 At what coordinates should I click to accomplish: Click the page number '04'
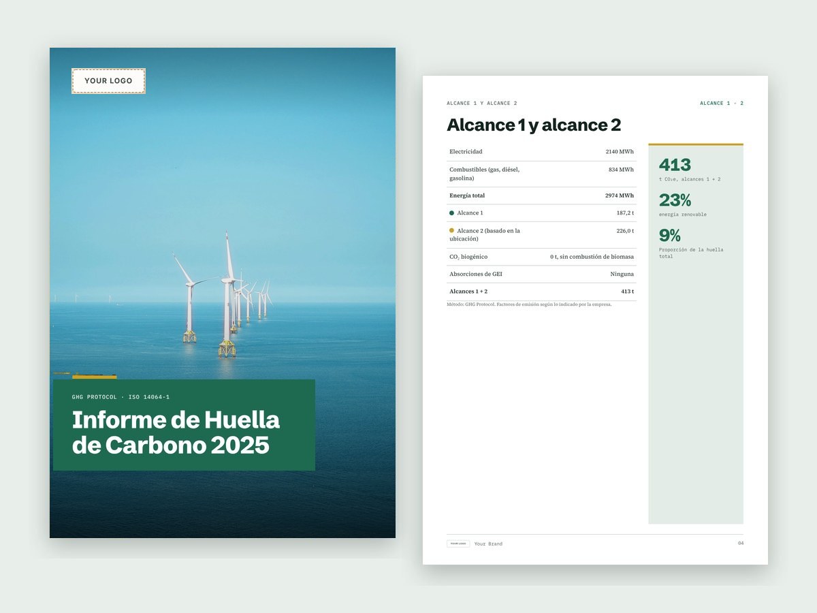(x=741, y=543)
